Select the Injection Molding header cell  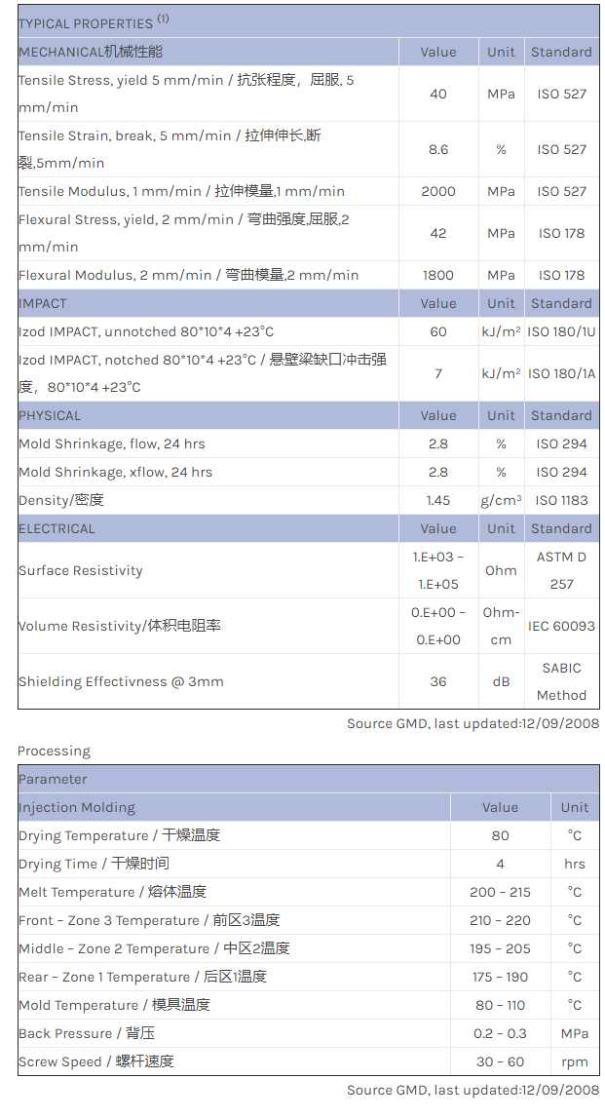(77, 807)
